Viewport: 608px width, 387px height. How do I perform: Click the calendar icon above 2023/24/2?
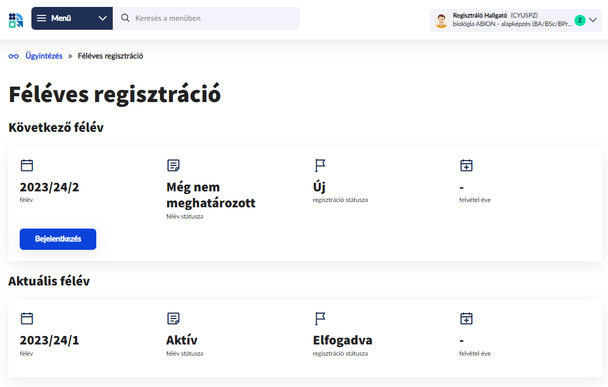tap(27, 165)
